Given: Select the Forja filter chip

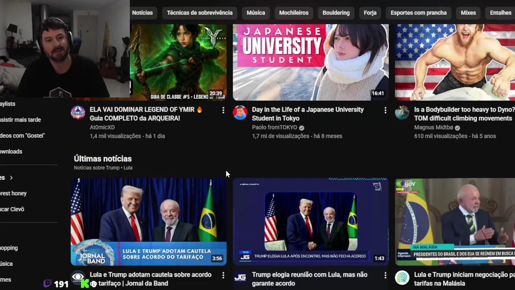Looking at the screenshot, I should (370, 13).
